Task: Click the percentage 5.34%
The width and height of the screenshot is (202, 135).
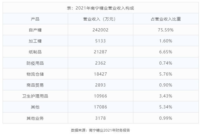Action: pyautogui.click(x=166, y=107)
